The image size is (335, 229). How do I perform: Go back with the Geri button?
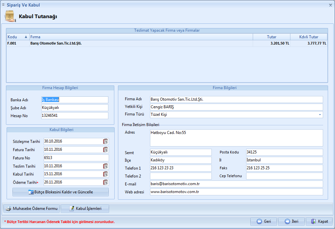point(263,221)
